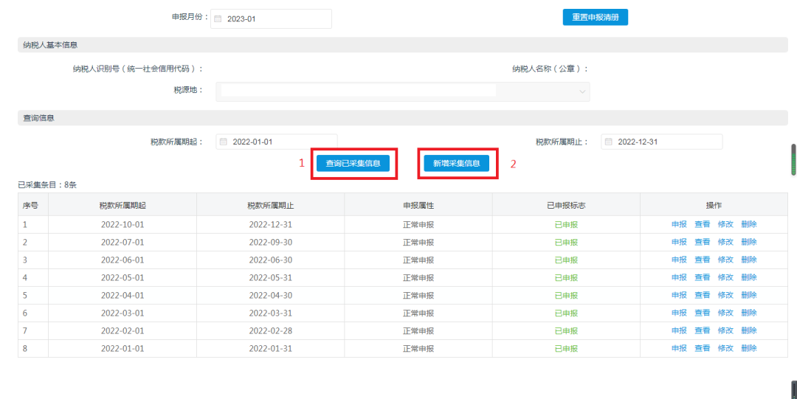Click 申报 link in row 2

(x=679, y=242)
